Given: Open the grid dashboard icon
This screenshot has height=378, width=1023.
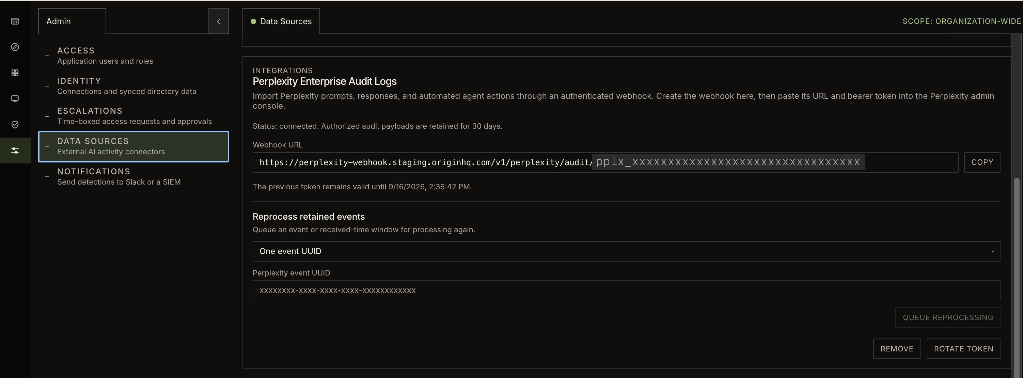Looking at the screenshot, I should [x=15, y=73].
